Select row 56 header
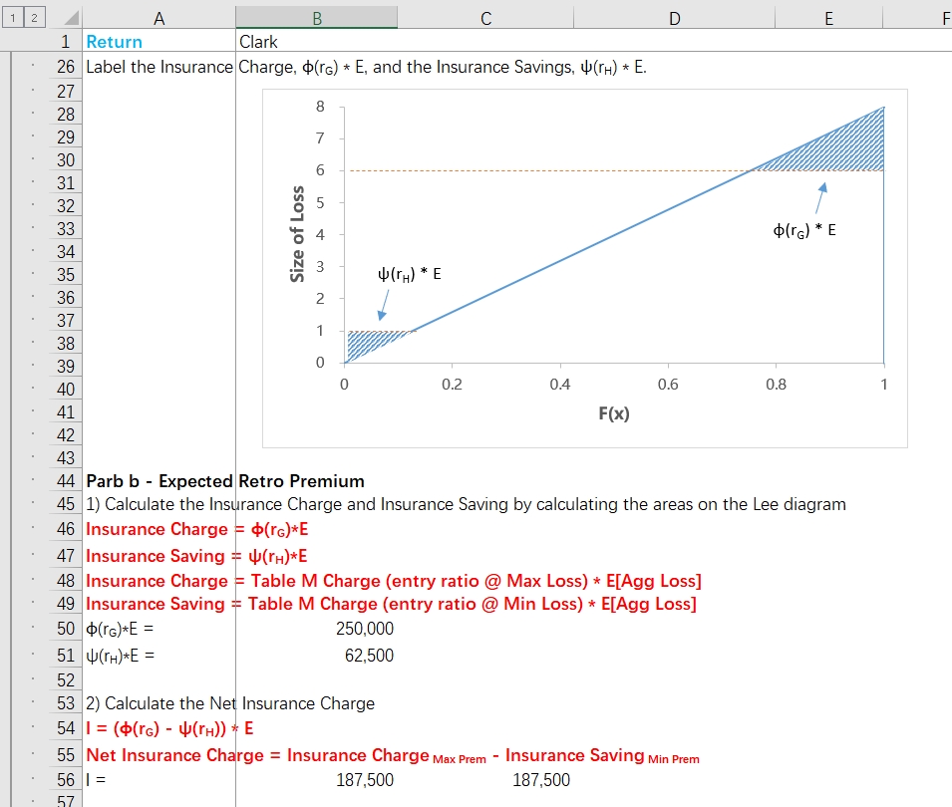Viewport: 952px width, 807px height. pos(65,780)
